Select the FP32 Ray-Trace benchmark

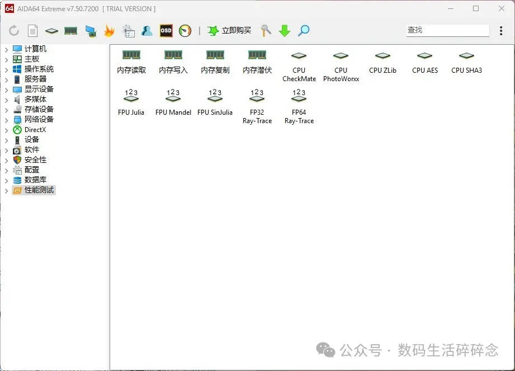tap(257, 107)
